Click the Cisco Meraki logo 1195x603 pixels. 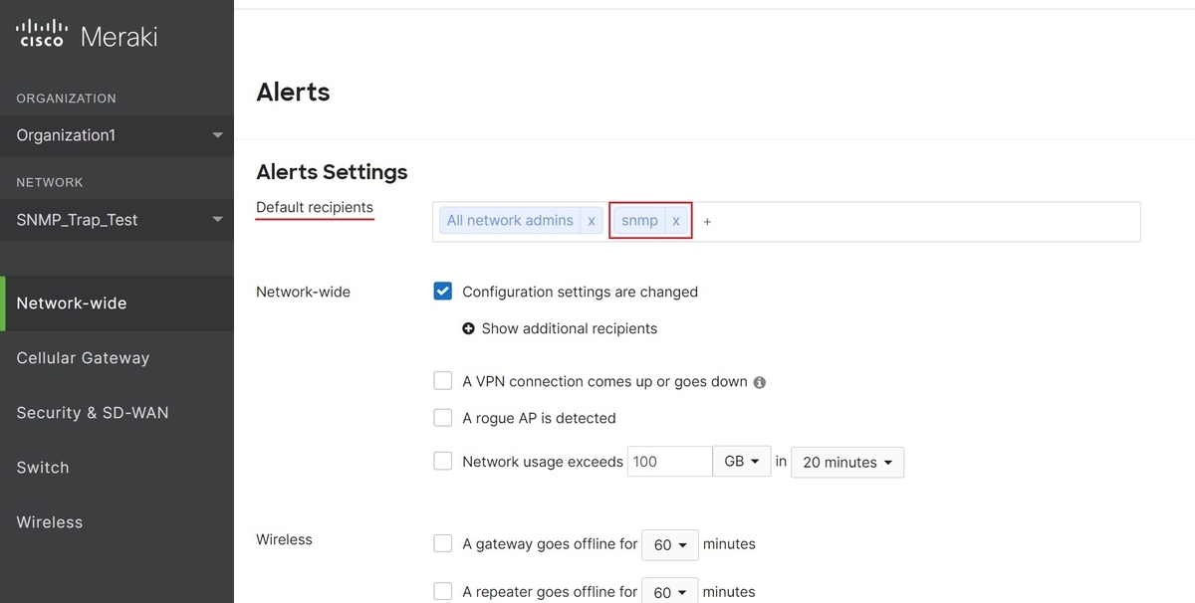click(x=88, y=35)
